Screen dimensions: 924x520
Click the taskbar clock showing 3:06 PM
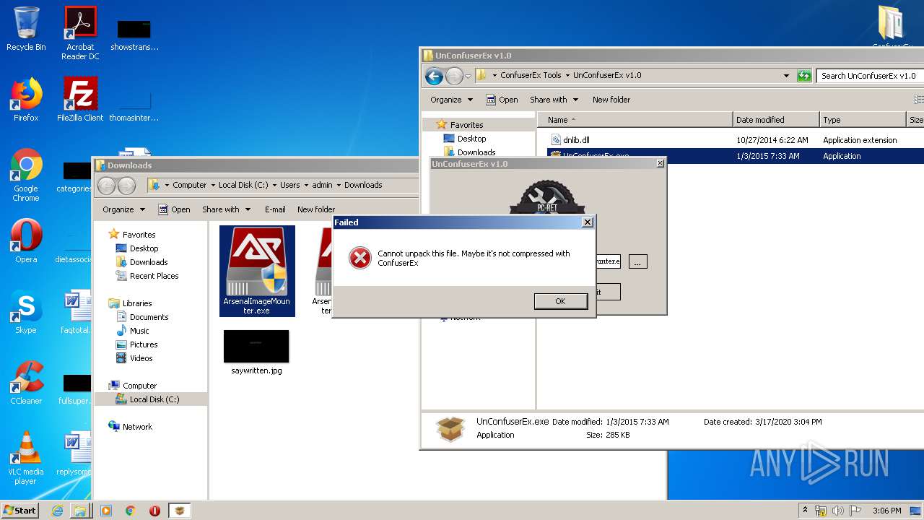coord(886,511)
